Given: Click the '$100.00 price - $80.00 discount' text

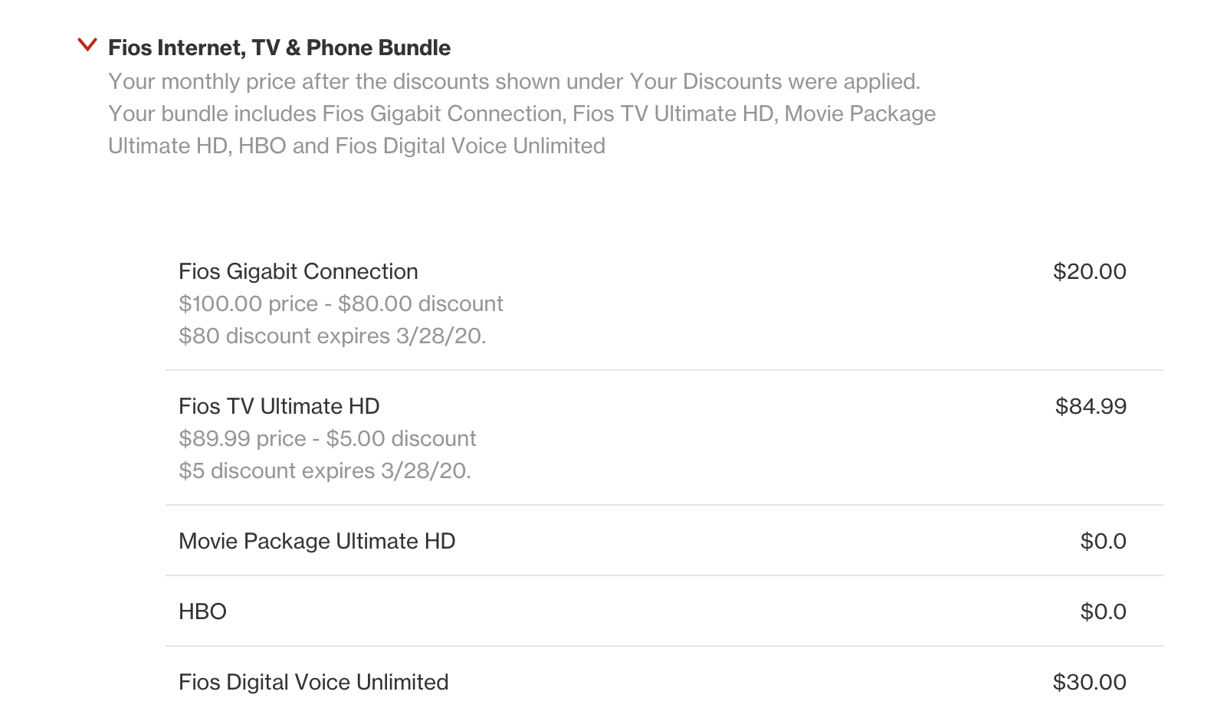Looking at the screenshot, I should (340, 303).
